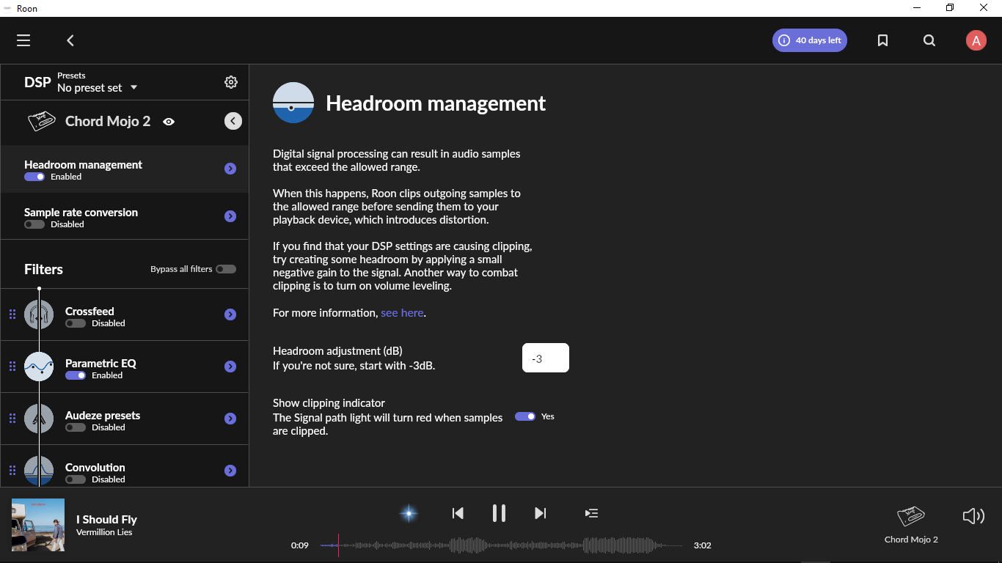The image size is (1002, 563).
Task: Enable the Convolution filter switch
Action: coord(76,479)
